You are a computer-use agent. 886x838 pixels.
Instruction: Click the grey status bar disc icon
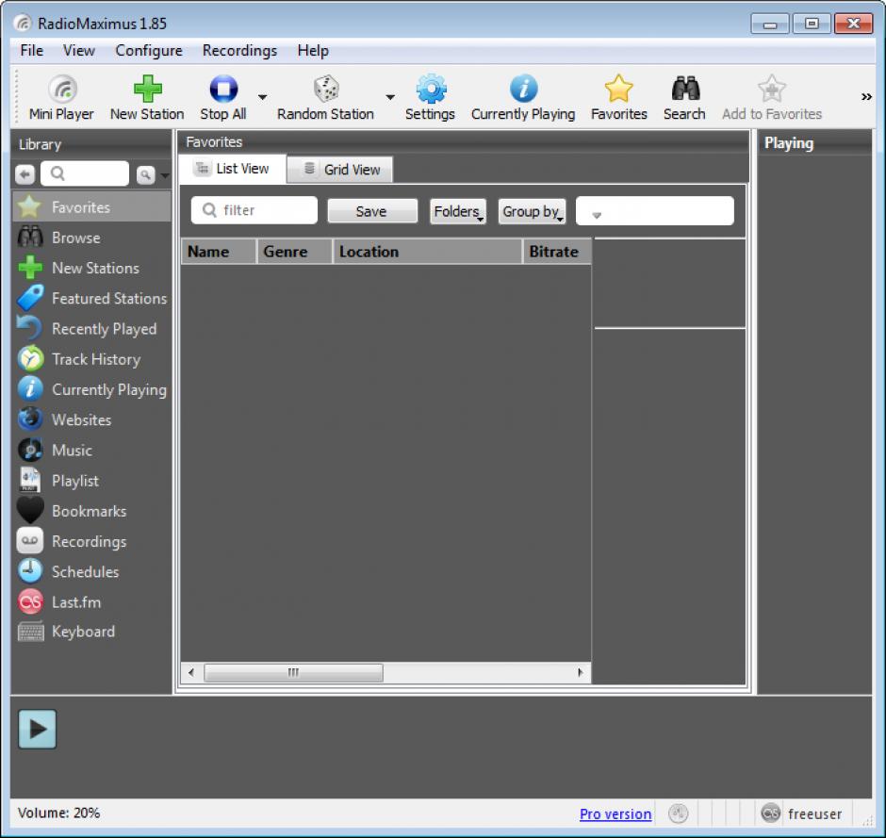pyautogui.click(x=678, y=813)
